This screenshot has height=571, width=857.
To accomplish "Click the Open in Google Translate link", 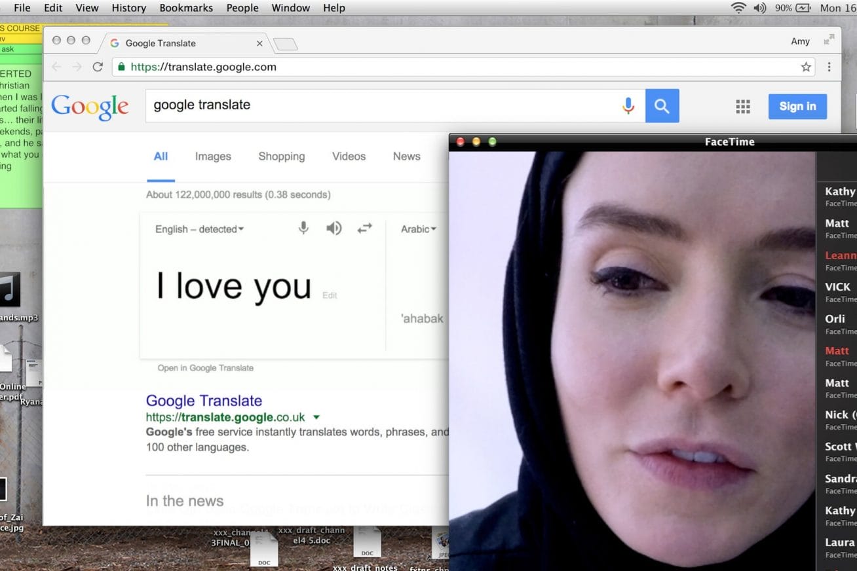I will point(205,368).
